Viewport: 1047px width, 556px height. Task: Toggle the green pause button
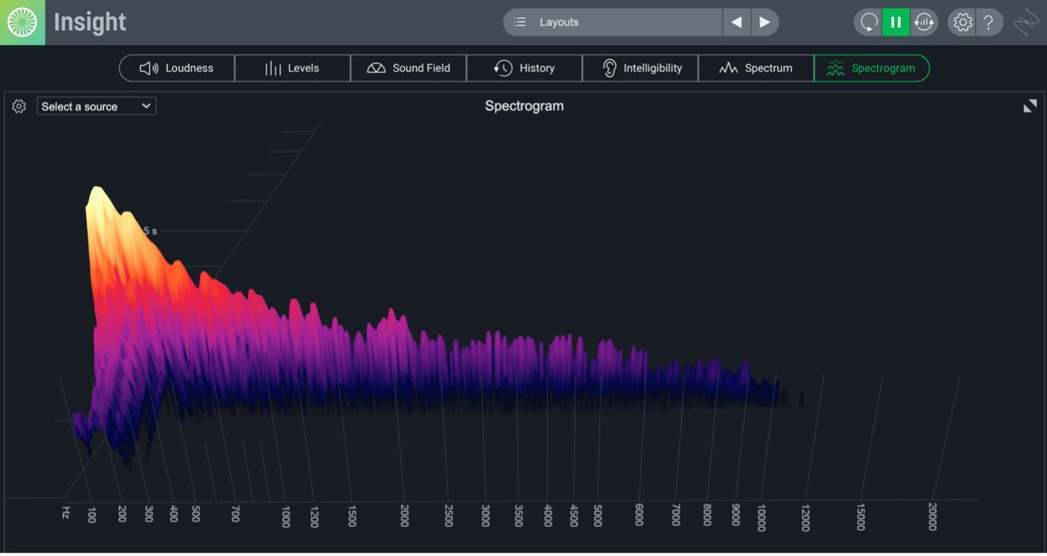[x=896, y=22]
